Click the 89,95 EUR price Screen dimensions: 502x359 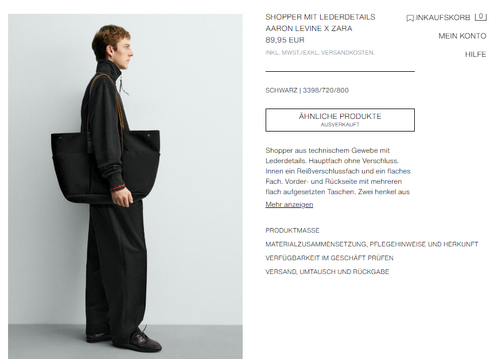(x=285, y=40)
